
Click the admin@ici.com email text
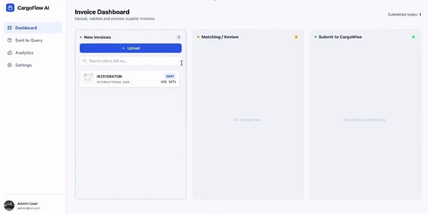[x=29, y=208]
